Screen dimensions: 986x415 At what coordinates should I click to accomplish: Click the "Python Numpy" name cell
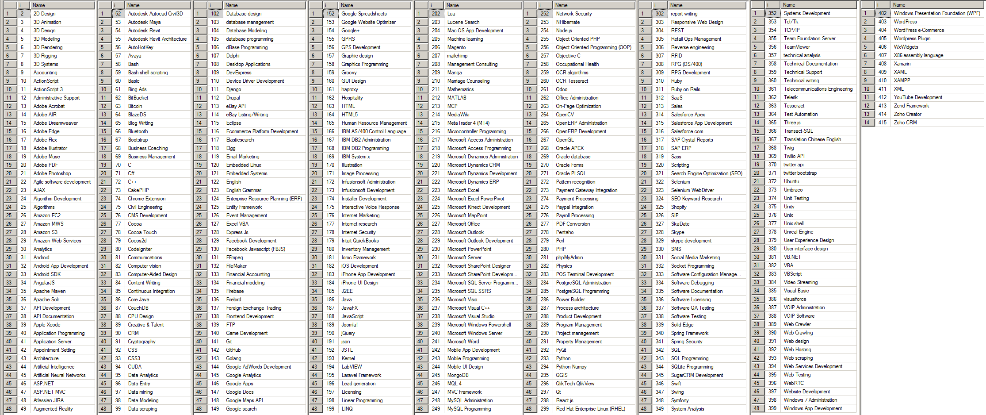[594, 367]
